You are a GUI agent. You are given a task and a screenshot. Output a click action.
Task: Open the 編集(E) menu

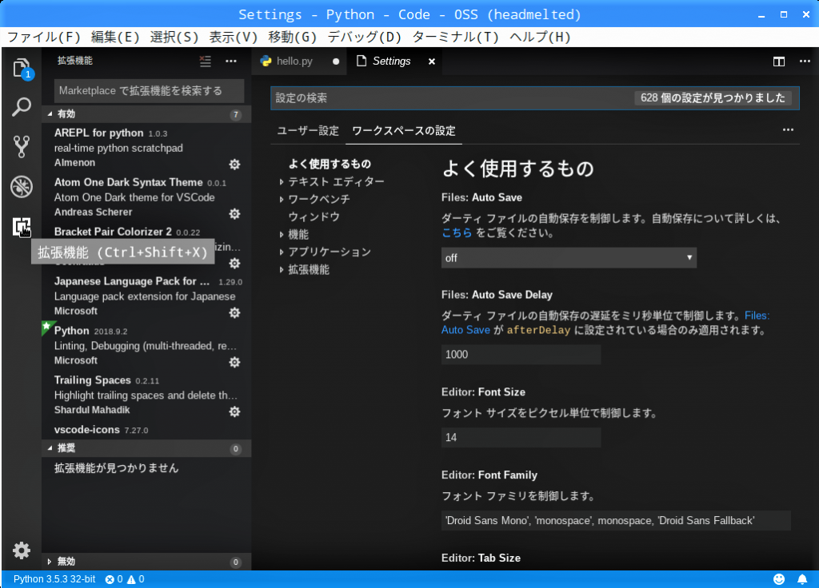pos(115,37)
